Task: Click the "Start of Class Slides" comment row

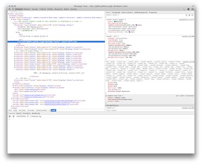Action: tap(29, 51)
